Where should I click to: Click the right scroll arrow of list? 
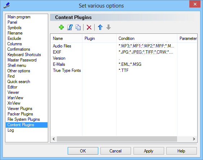(x=194, y=139)
